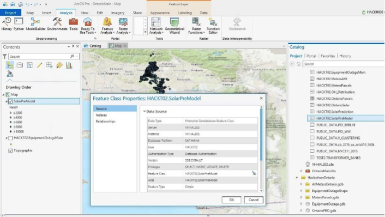
Task: Click the Catalog pane home icon
Action: 299,64
